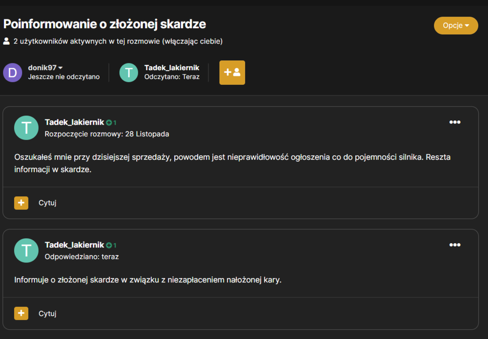Open more options on the reply sent teraz
Screen dimensions: 488x339
tap(455, 245)
